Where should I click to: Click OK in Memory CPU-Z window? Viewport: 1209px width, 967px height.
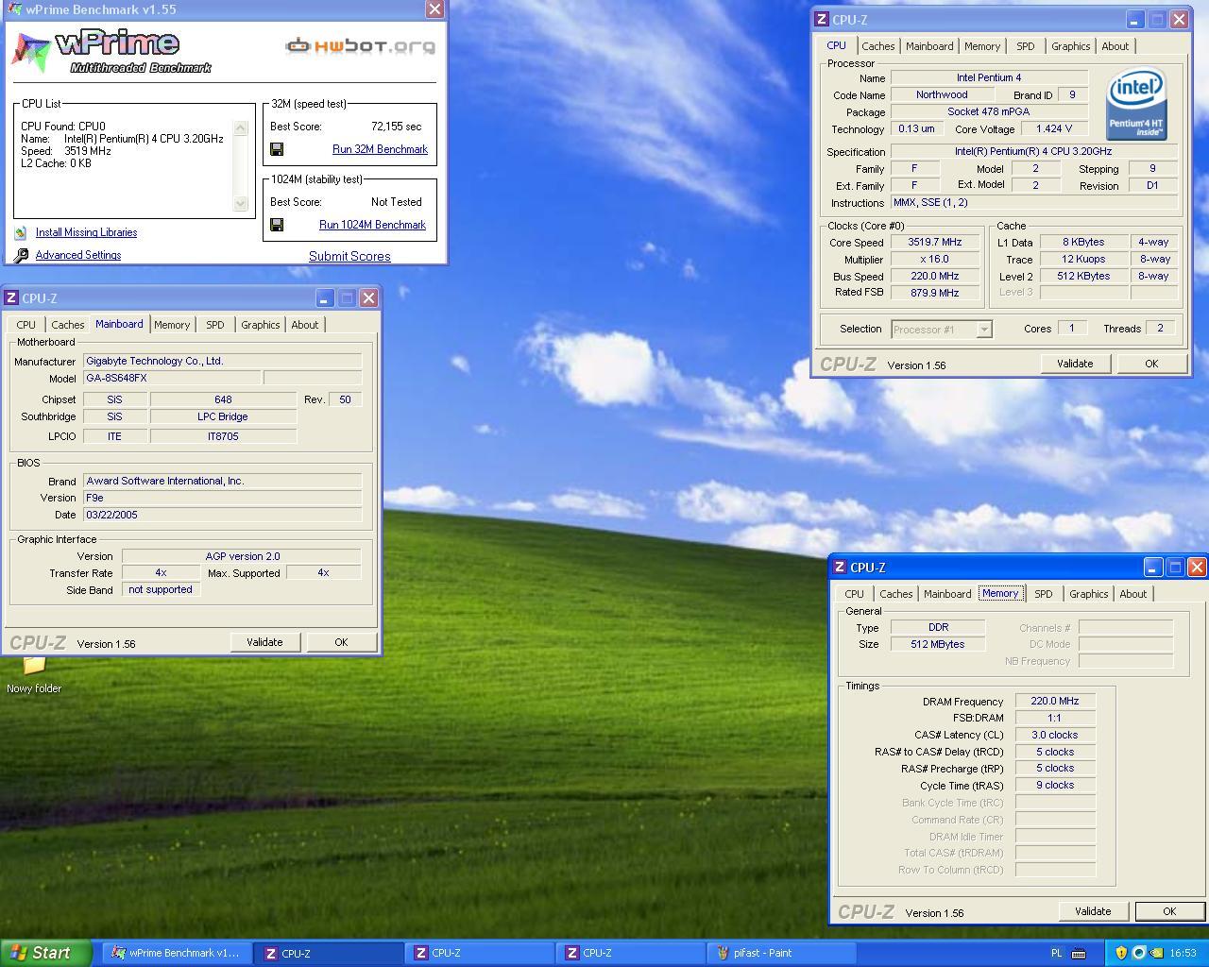[1169, 911]
